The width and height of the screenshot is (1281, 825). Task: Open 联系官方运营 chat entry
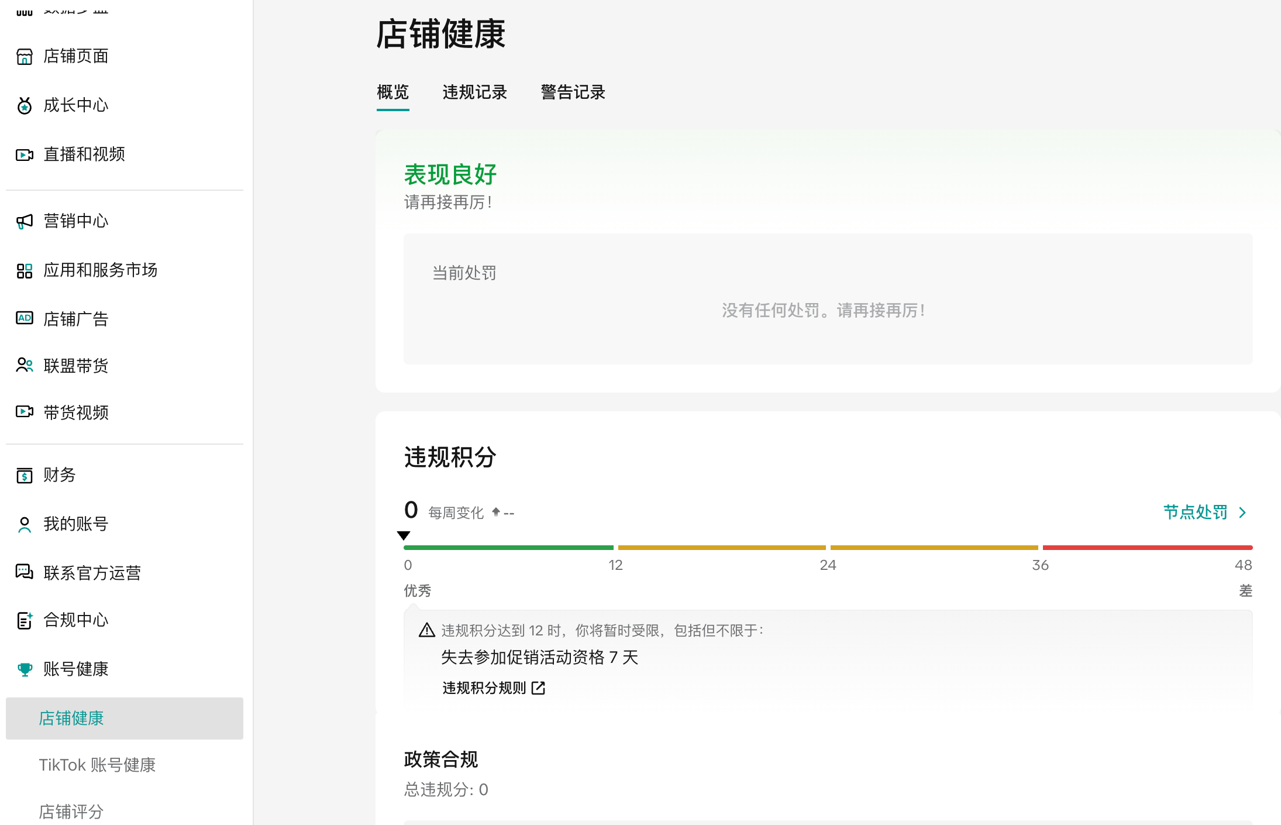[x=92, y=573]
